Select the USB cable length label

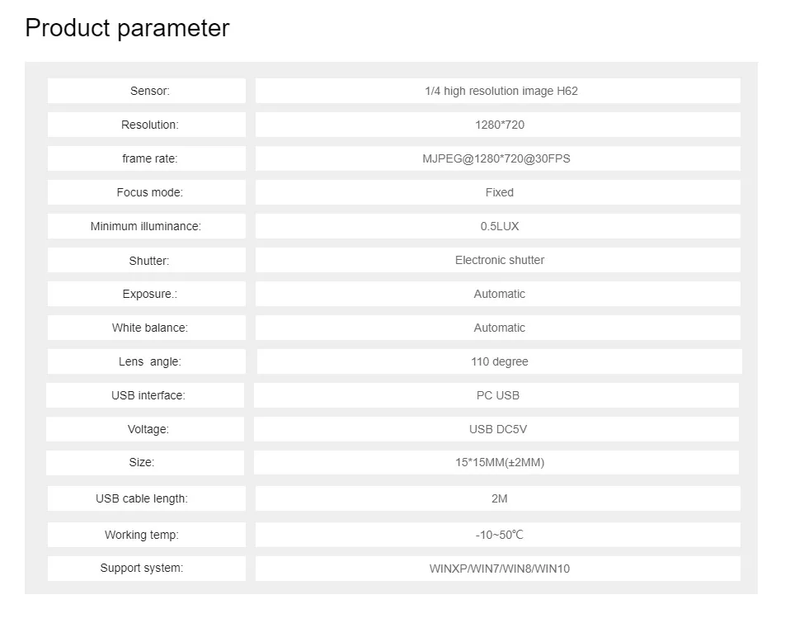click(x=141, y=498)
